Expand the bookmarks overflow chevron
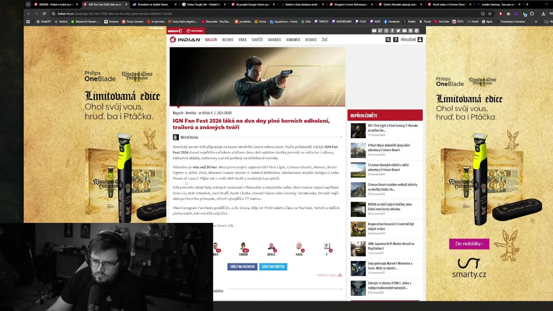Image resolution: width=553 pixels, height=311 pixels. point(536,22)
